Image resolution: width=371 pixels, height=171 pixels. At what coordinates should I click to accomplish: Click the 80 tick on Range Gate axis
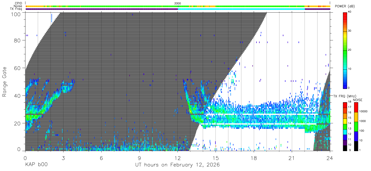(x=18, y=40)
